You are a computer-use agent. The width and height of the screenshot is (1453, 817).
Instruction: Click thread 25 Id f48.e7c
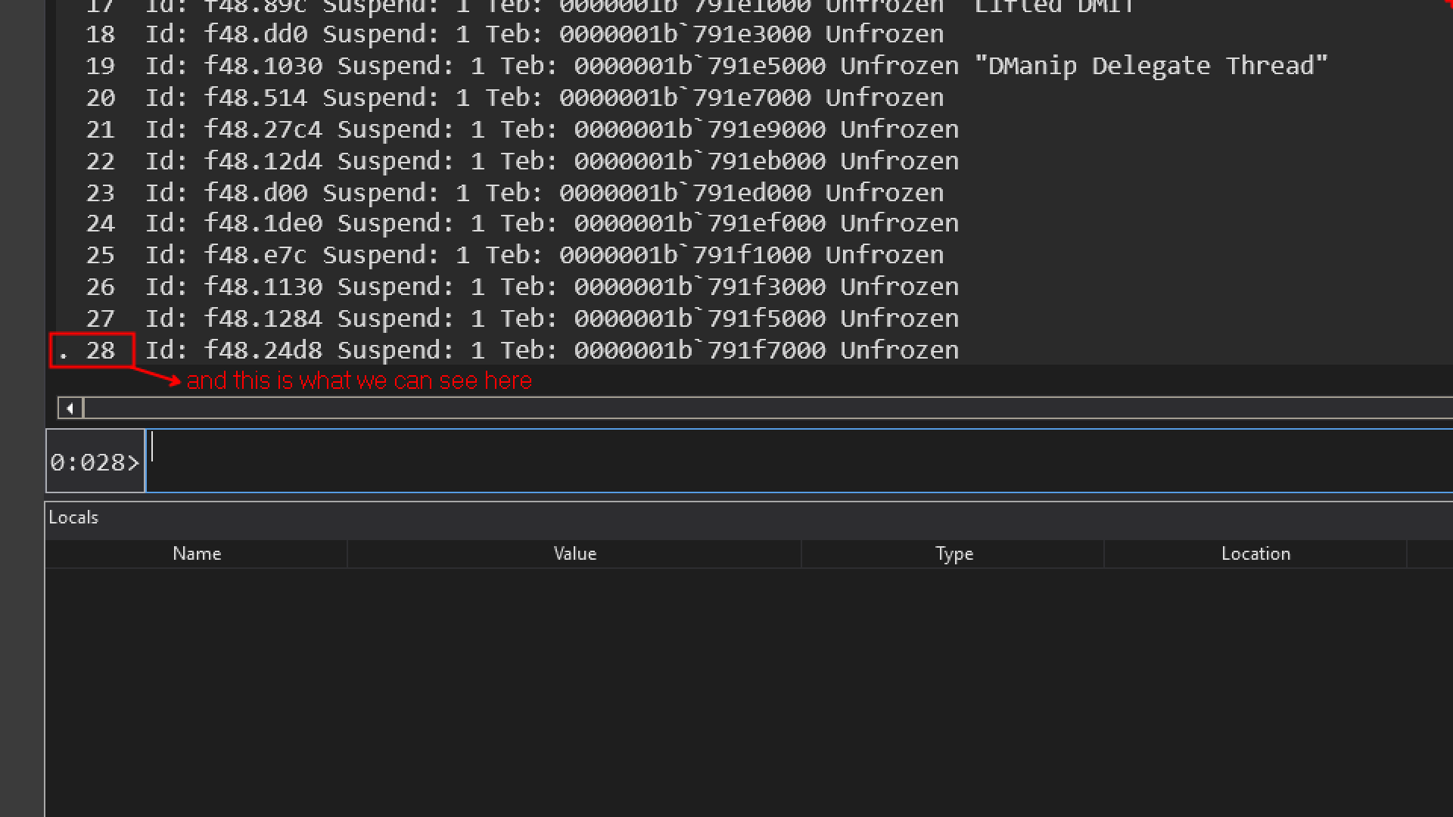coord(256,255)
